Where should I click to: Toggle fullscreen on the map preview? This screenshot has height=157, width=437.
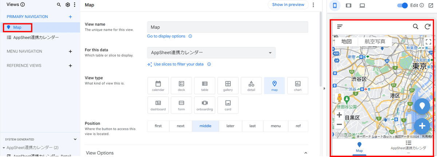(x=429, y=42)
